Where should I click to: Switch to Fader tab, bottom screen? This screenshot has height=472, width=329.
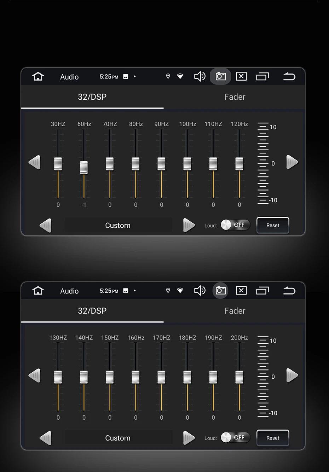click(x=235, y=311)
